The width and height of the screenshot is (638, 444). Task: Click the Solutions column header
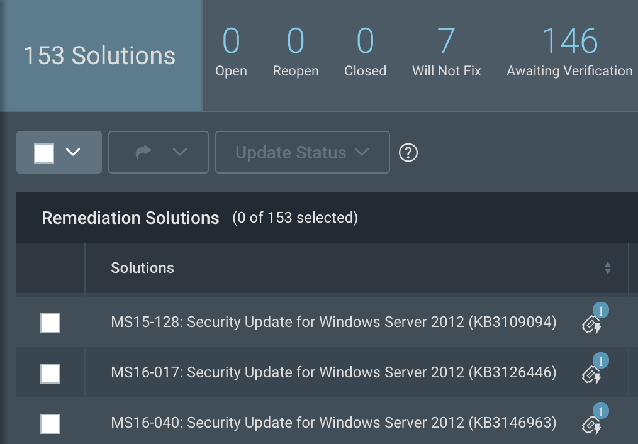click(143, 268)
